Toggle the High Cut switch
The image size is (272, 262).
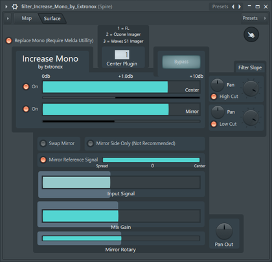[x=214, y=97]
